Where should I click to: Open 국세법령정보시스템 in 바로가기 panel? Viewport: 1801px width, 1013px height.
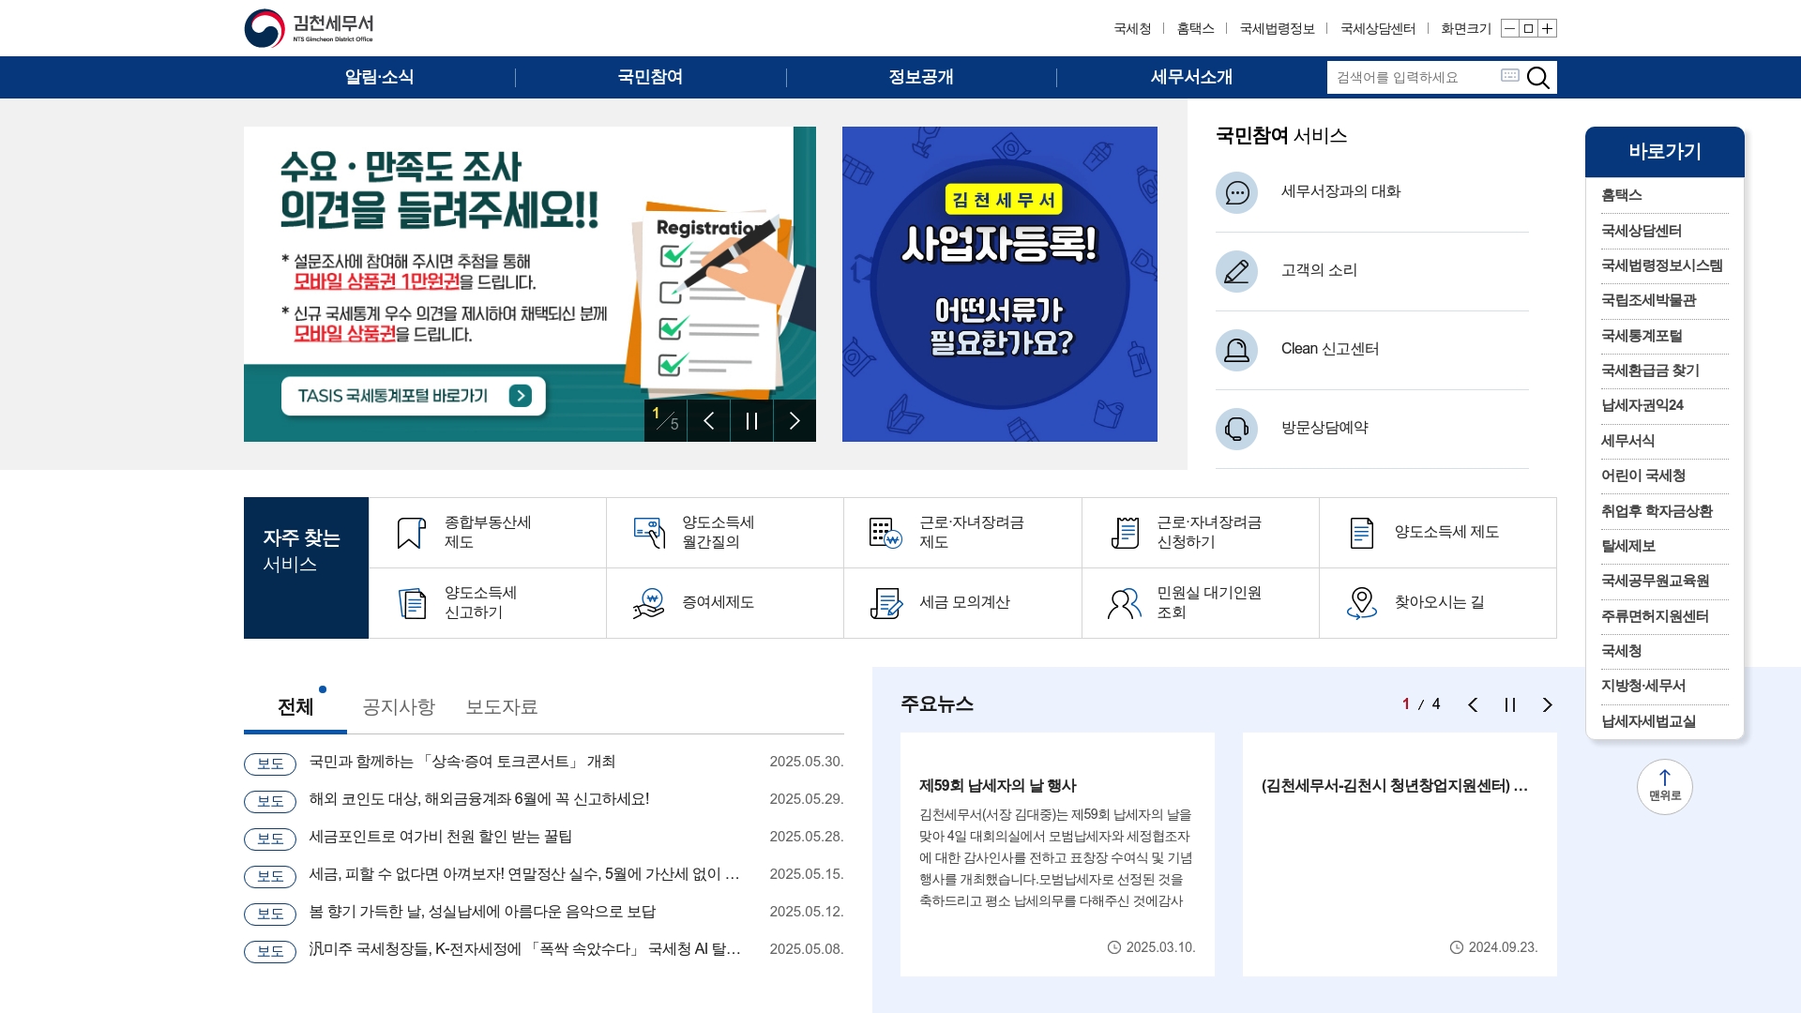click(1664, 265)
